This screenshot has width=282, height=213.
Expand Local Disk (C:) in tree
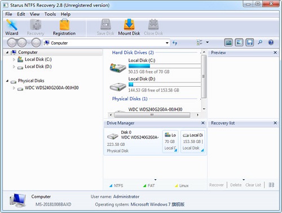(14, 60)
